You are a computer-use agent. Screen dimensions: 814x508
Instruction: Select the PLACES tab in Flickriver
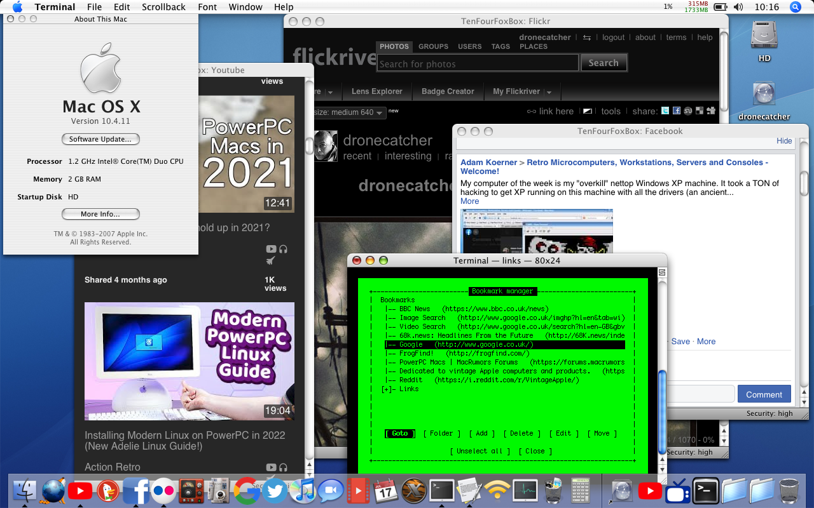(534, 46)
